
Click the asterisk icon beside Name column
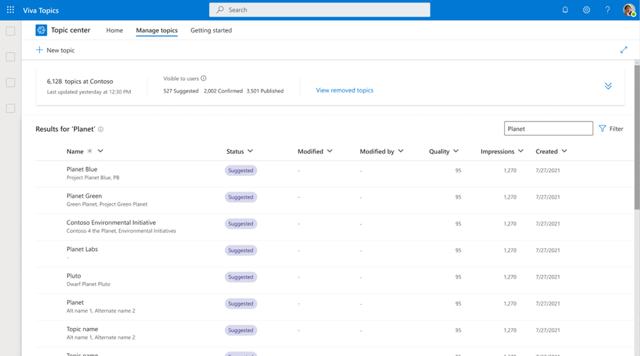pyautogui.click(x=90, y=151)
